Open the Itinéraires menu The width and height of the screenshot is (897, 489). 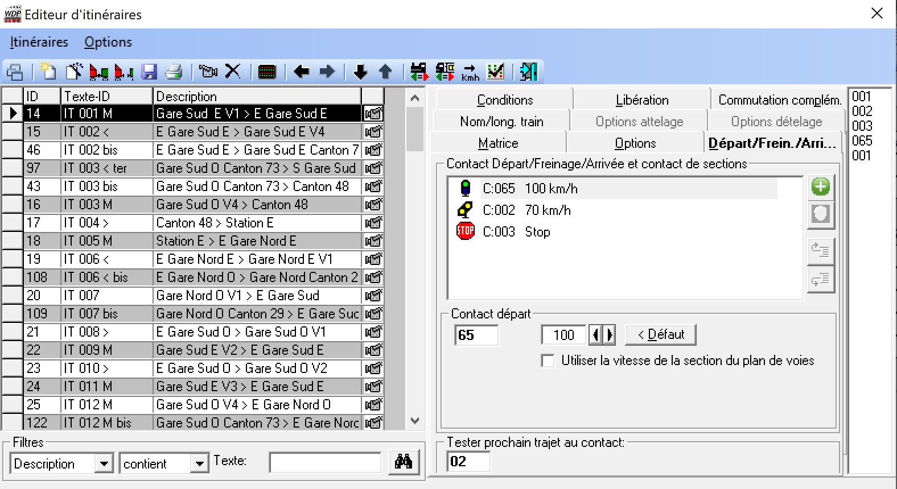coord(39,42)
